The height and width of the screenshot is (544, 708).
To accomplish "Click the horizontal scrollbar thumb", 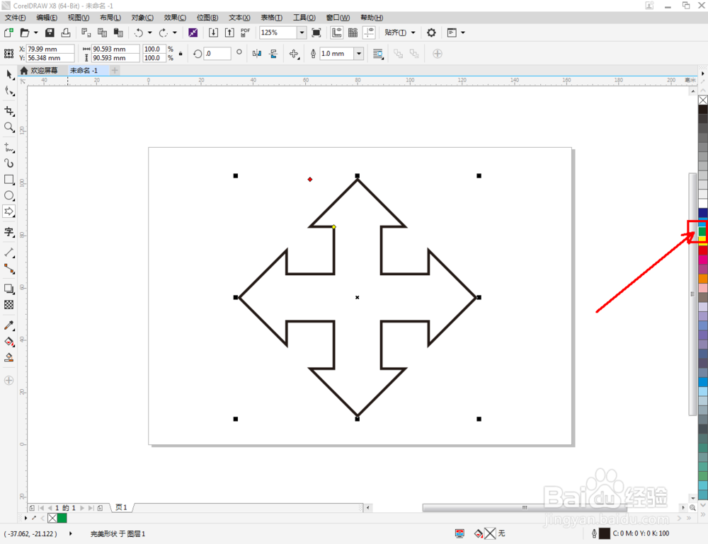I will (525, 508).
